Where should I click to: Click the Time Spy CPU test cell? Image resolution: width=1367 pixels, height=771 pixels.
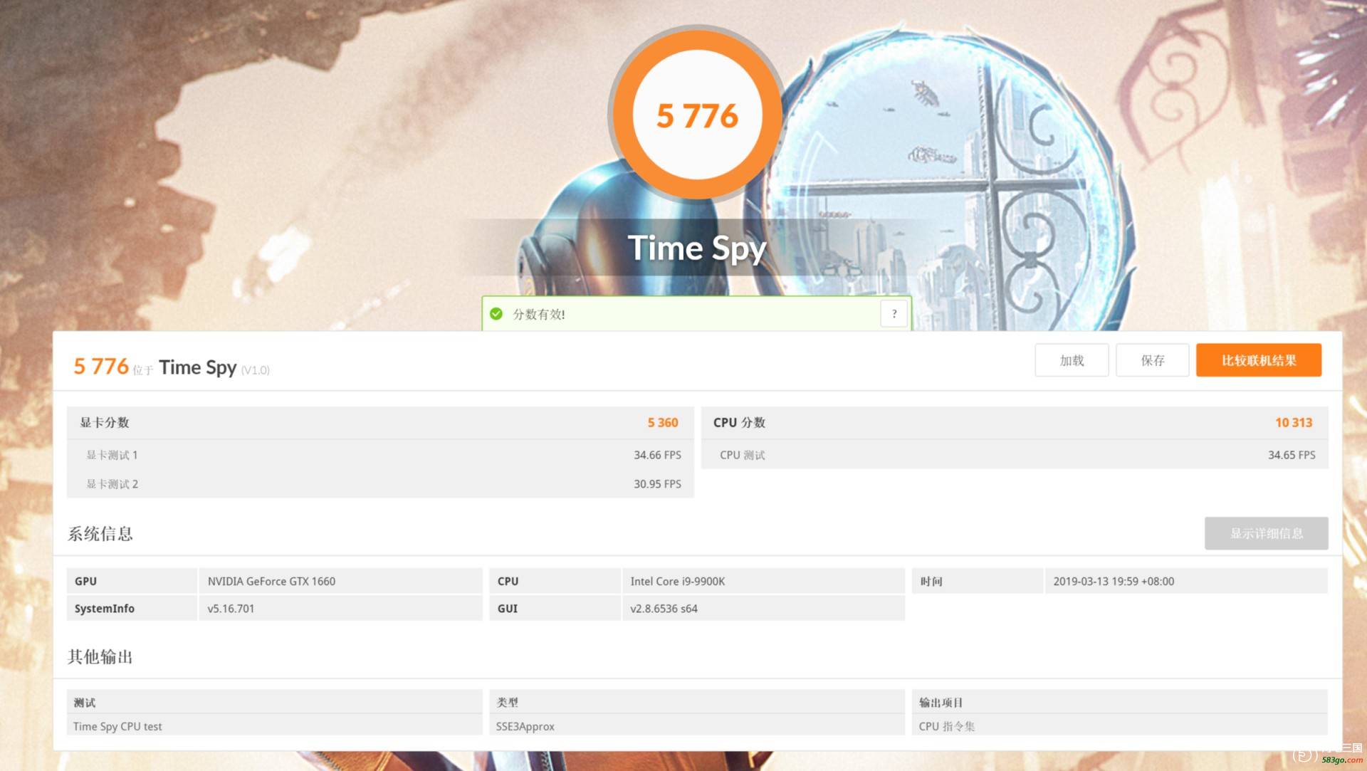click(x=274, y=726)
